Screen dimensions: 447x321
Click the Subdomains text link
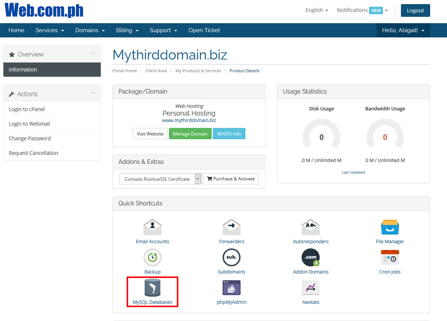232,272
